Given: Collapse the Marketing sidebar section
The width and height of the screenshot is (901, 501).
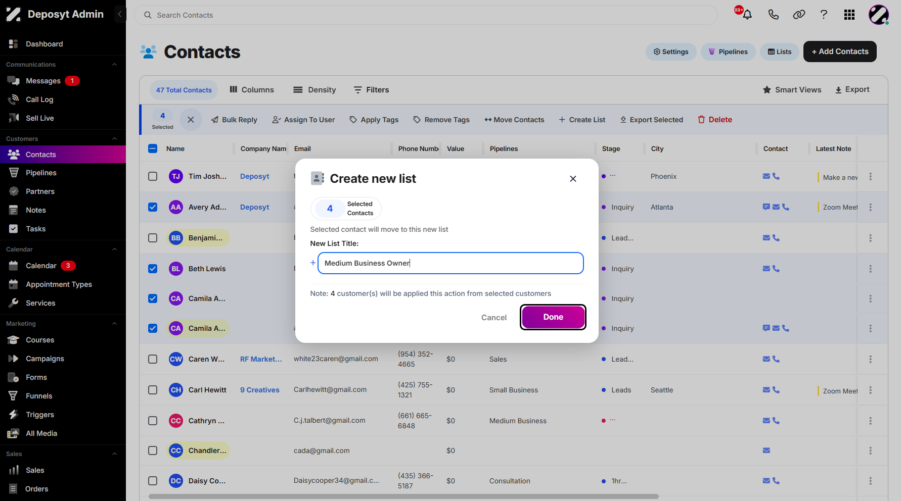Looking at the screenshot, I should [x=114, y=324].
